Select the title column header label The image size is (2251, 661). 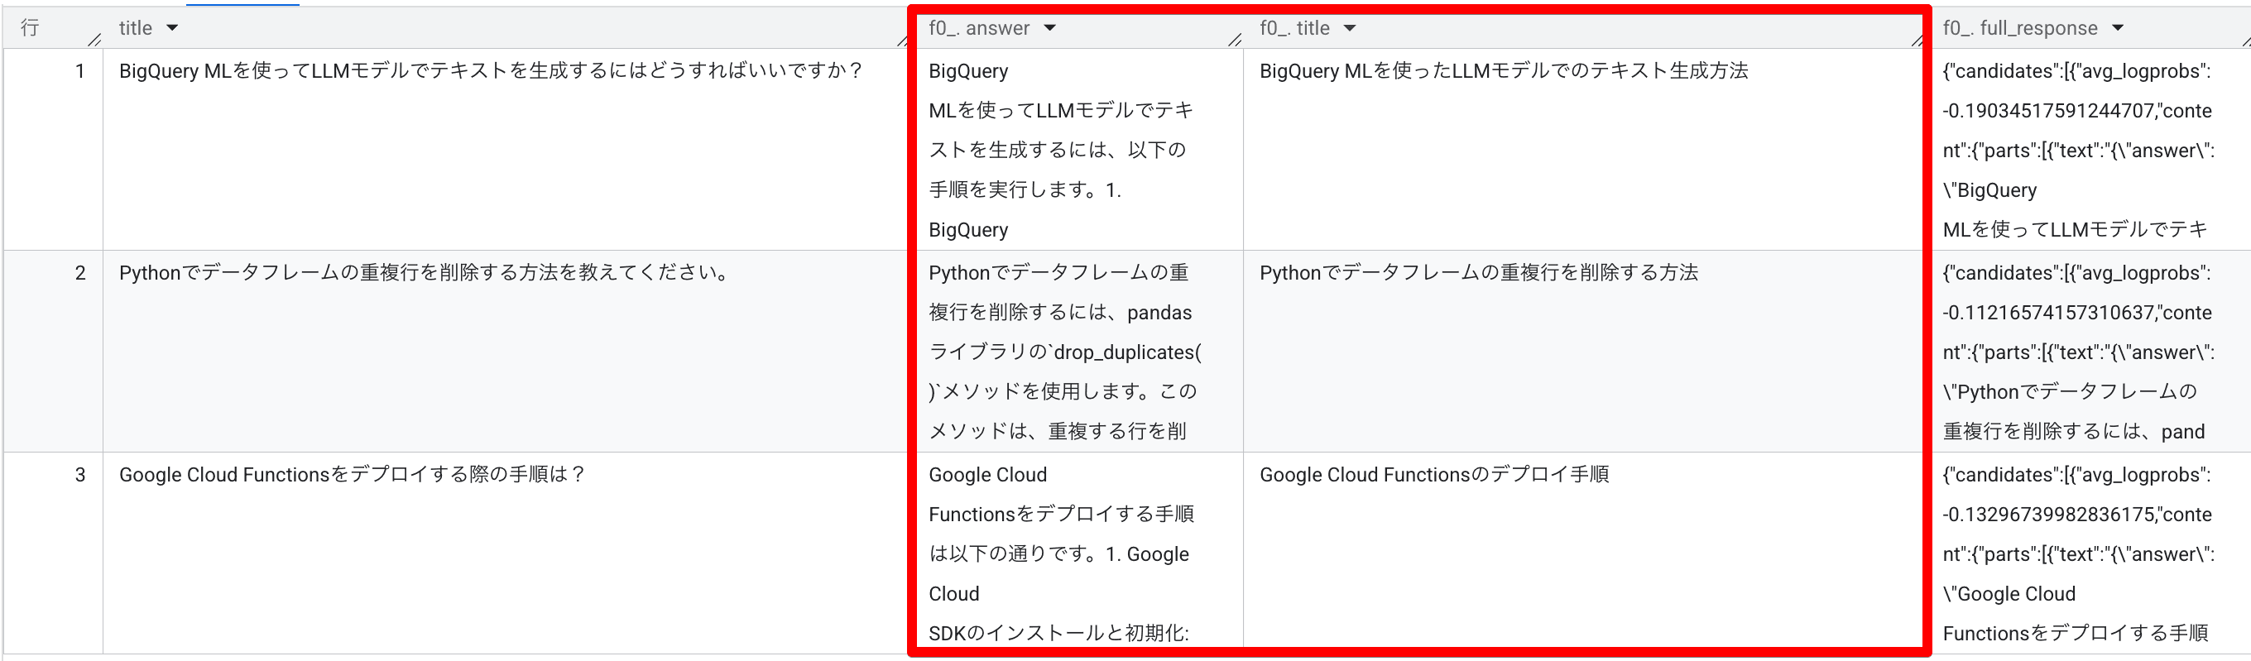[136, 28]
